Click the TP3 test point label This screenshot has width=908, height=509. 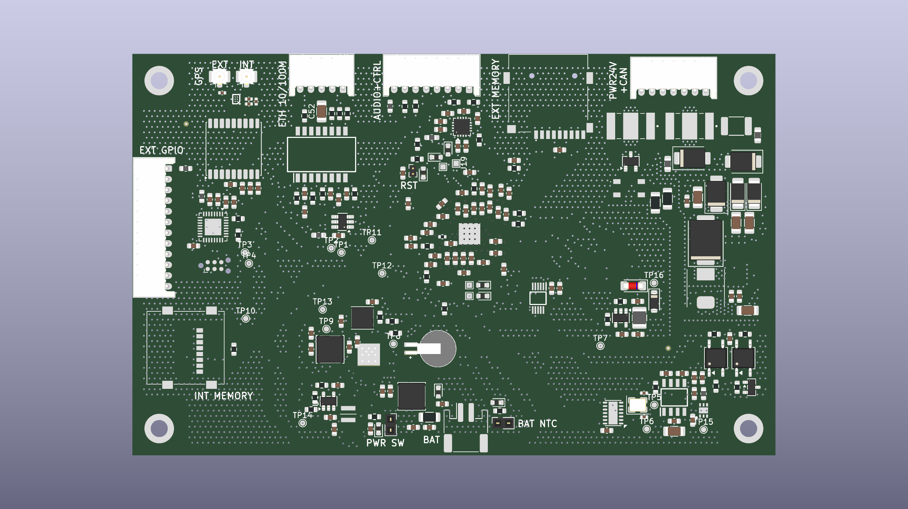click(245, 245)
